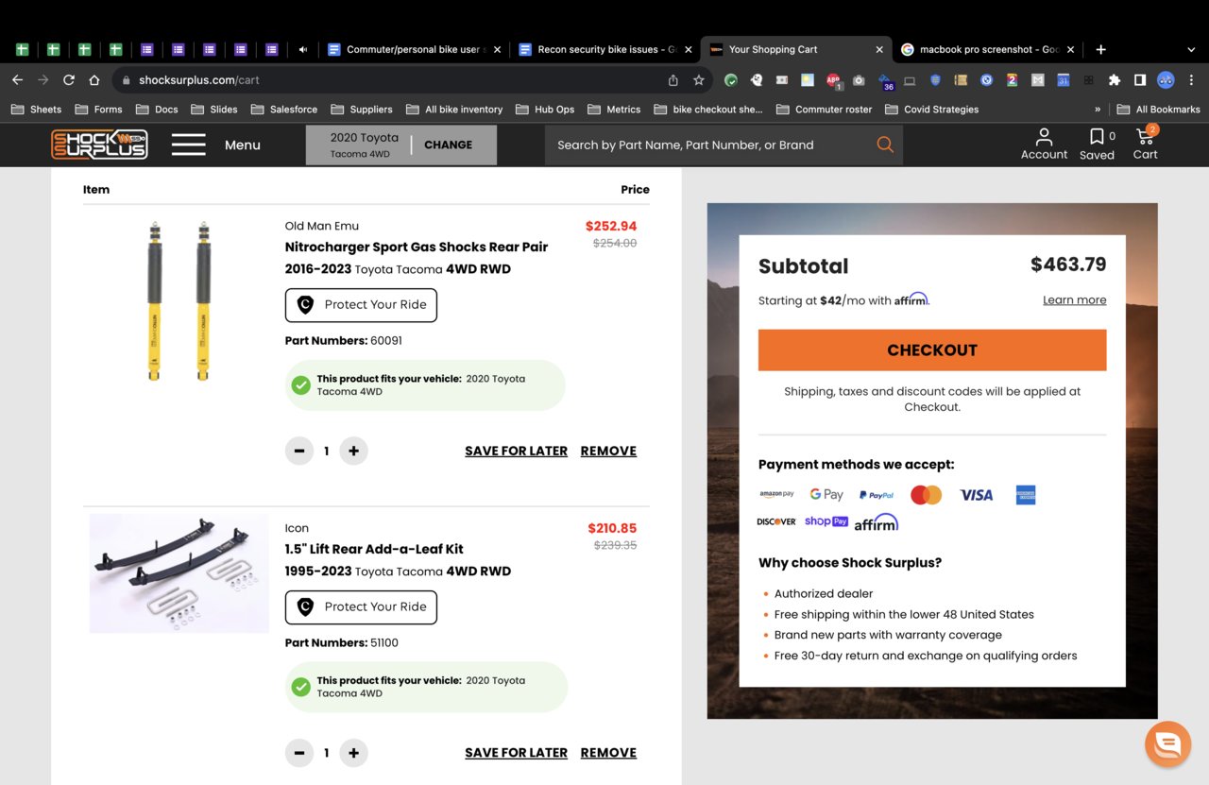The width and height of the screenshot is (1209, 785).
Task: Open the Commuter roster bookmark folder
Action: pyautogui.click(x=824, y=110)
